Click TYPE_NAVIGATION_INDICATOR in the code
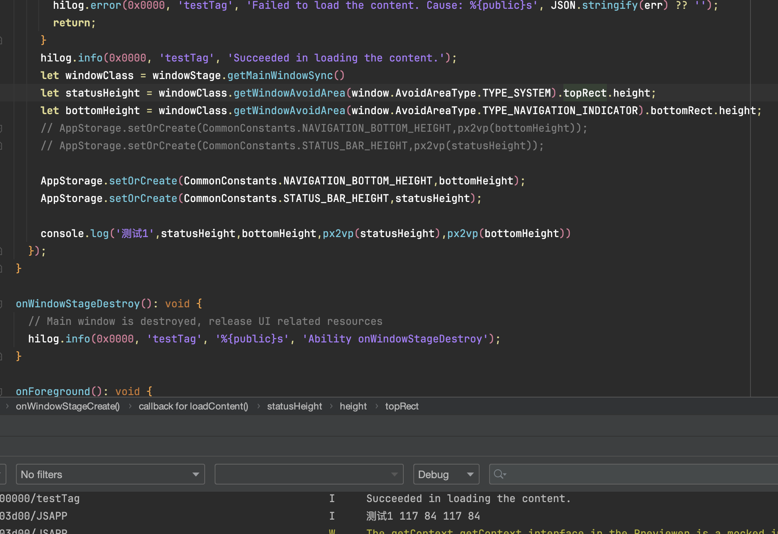The width and height of the screenshot is (778, 534). click(x=560, y=111)
